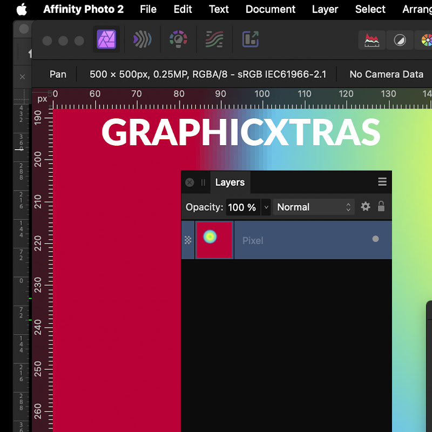Apply Auto Levels from the toolbar

372,40
